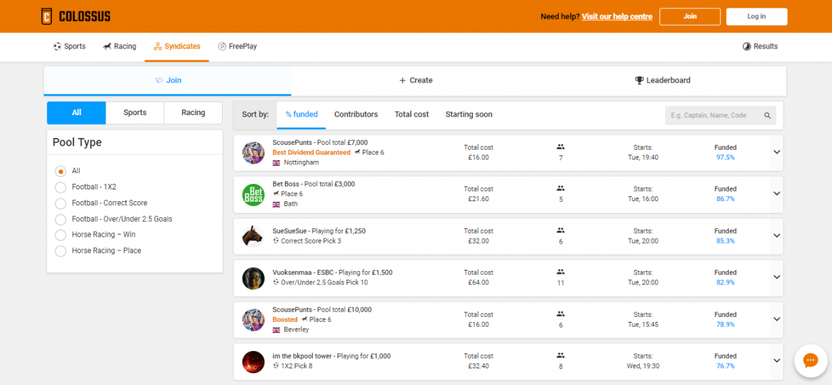This screenshot has width=832, height=385.
Task: Expand im the bkpool tower row
Action: [777, 361]
